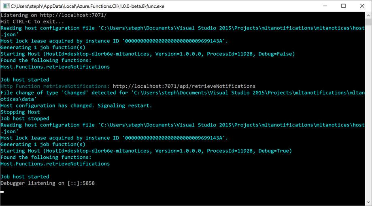
Task: Click the blinking cursor at console prompt
Action: (x=2, y=192)
